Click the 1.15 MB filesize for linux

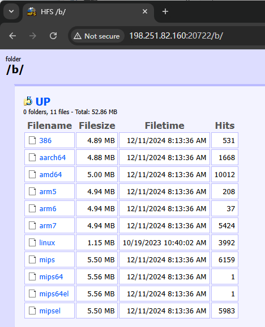coord(97,243)
